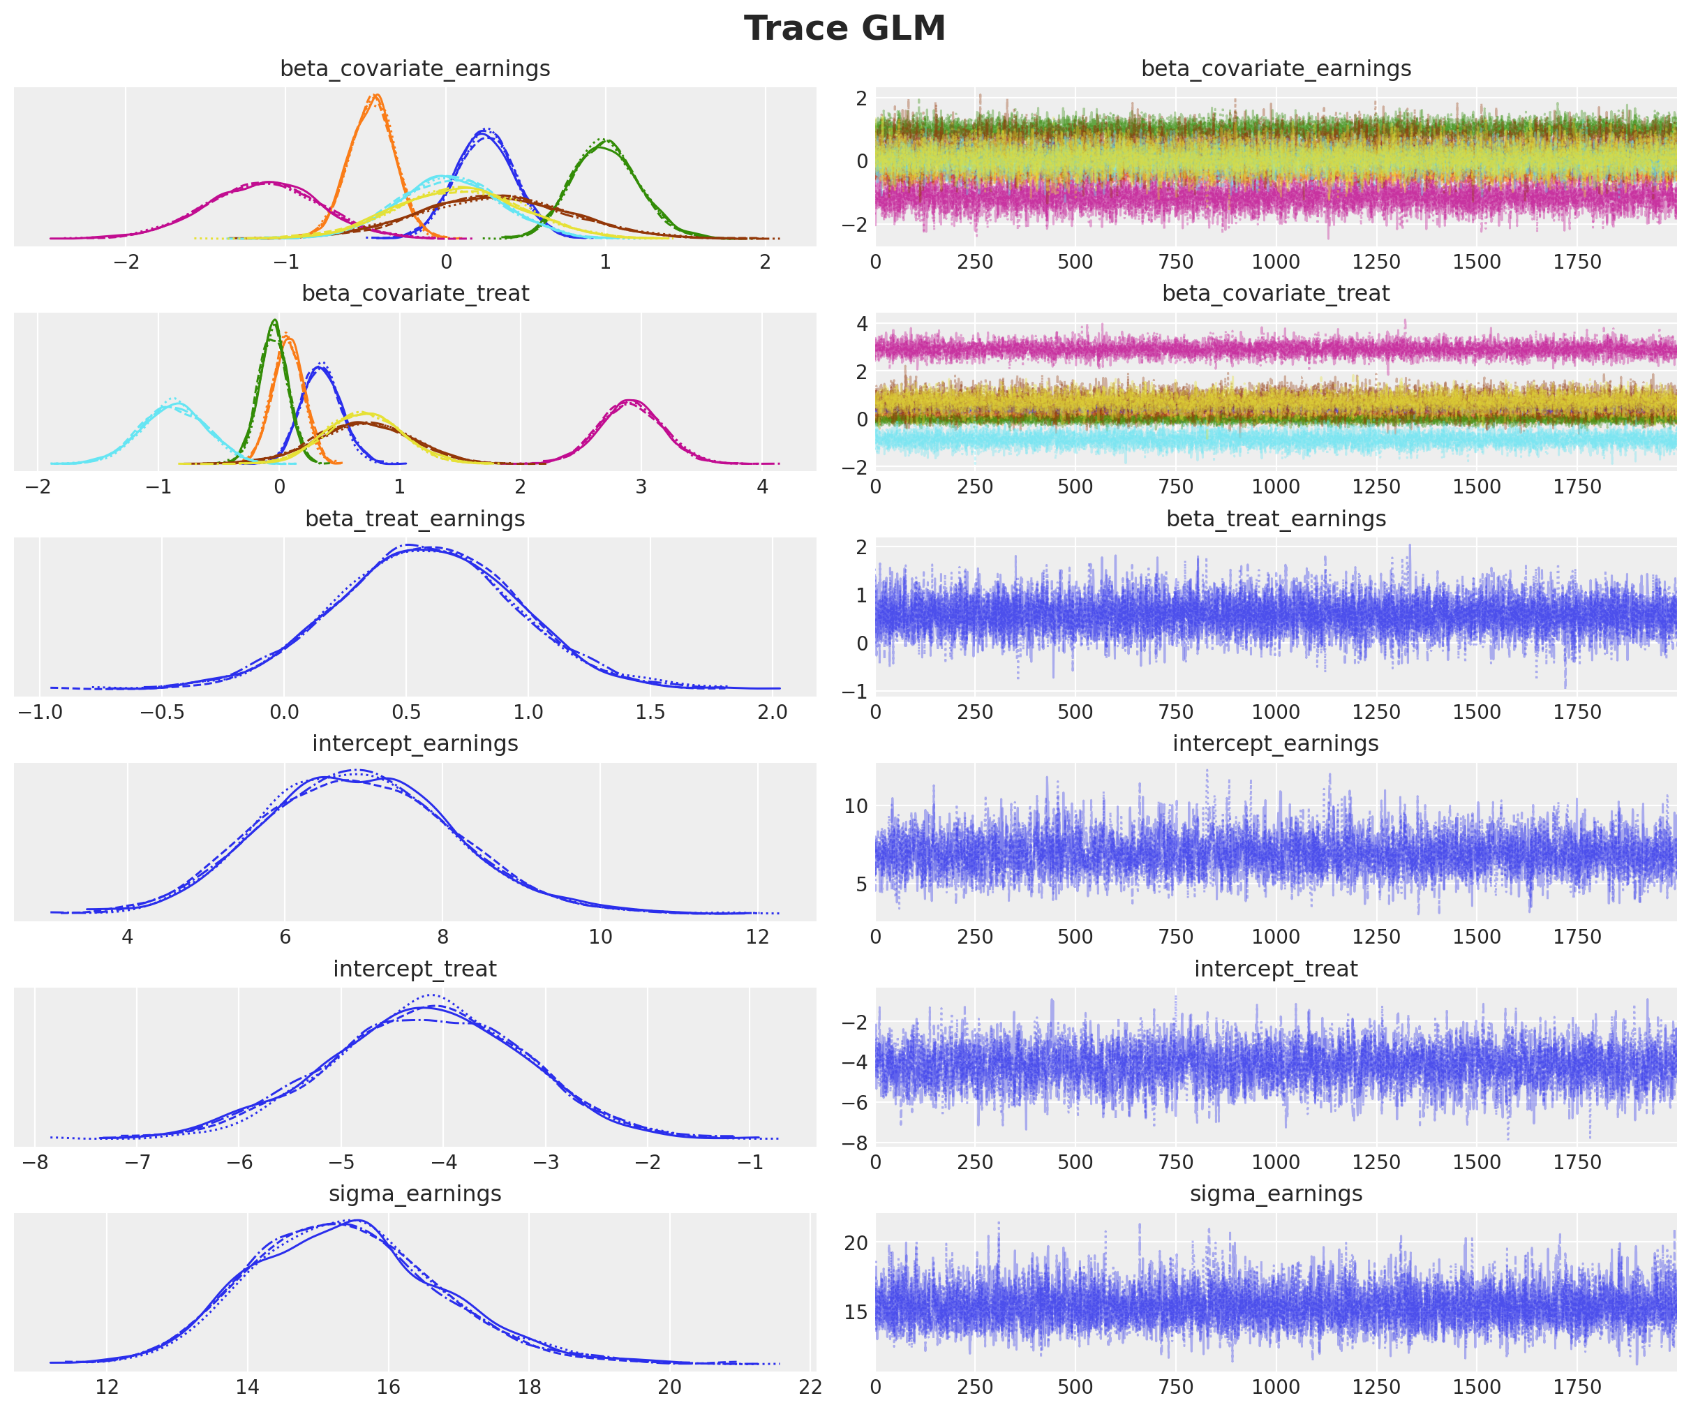Click the x-axis tick 22 on sigma_earnings density
This screenshot has height=1412, width=1691.
coord(810,1386)
